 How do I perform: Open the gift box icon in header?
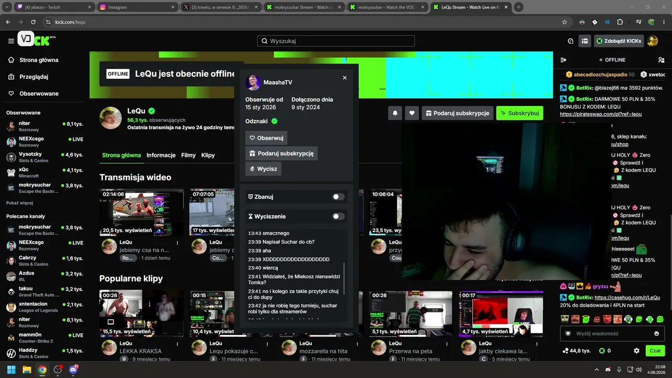pos(584,41)
